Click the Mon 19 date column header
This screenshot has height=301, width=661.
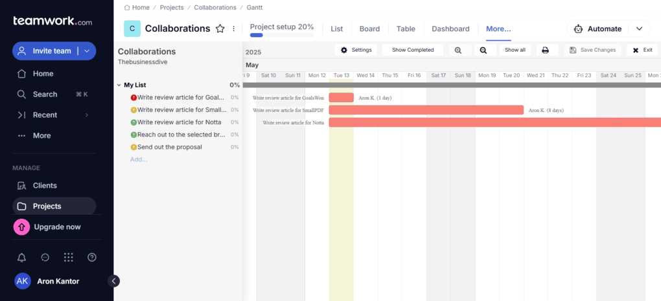coord(487,76)
